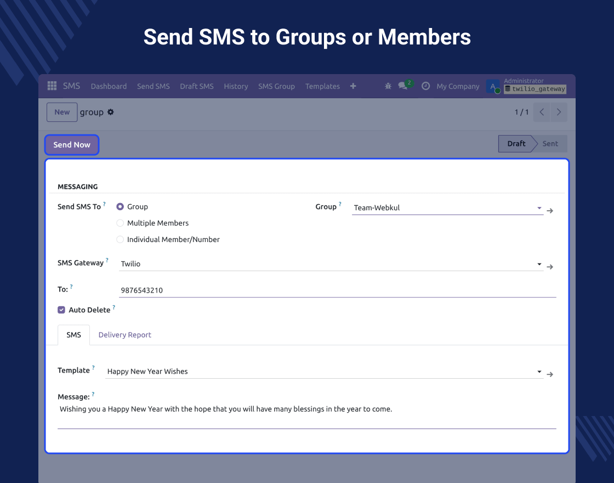Select the Multiple Members radio option

point(120,223)
